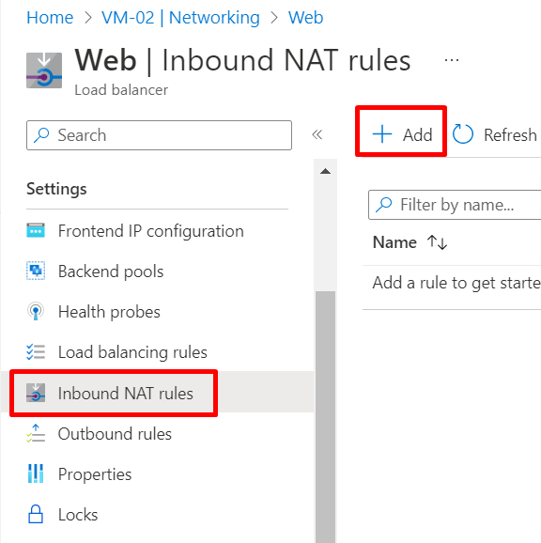Collapse the sidebar with double chevron
The width and height of the screenshot is (541, 543).
click(x=317, y=134)
